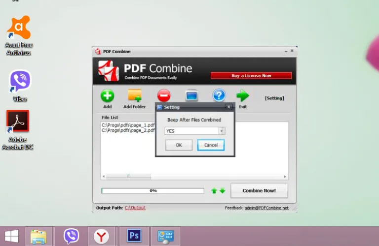The image size is (379, 246).
Task: Minimize the PDF Combine window
Action: pos(286,51)
